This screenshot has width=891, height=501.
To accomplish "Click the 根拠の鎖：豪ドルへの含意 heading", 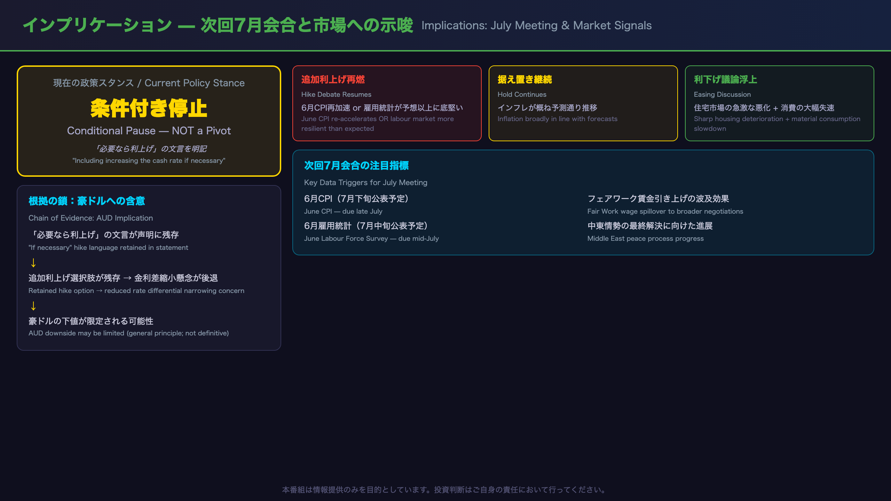I will coord(87,201).
